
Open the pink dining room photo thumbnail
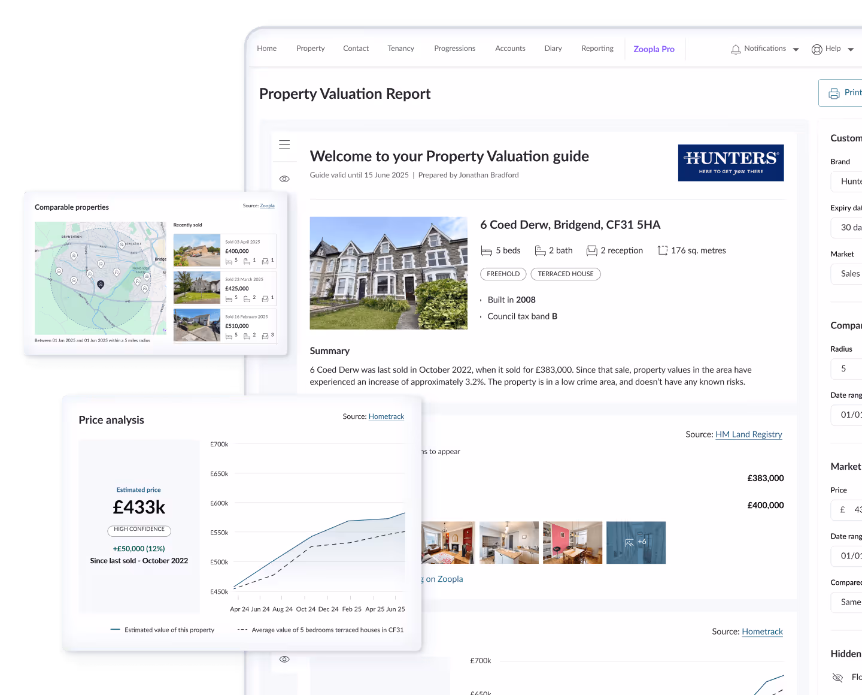pos(572,543)
